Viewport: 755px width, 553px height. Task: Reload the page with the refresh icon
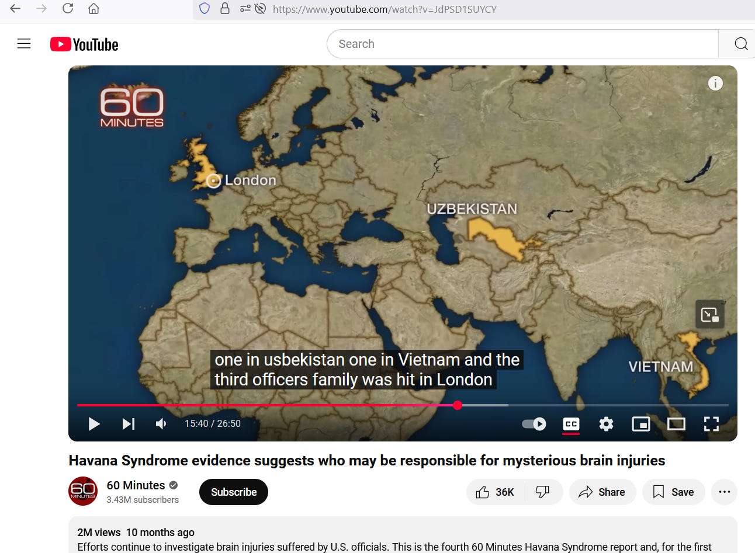68,9
